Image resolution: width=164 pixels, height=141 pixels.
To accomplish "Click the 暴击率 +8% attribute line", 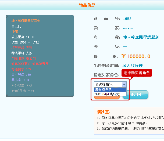I will pos(20,80).
